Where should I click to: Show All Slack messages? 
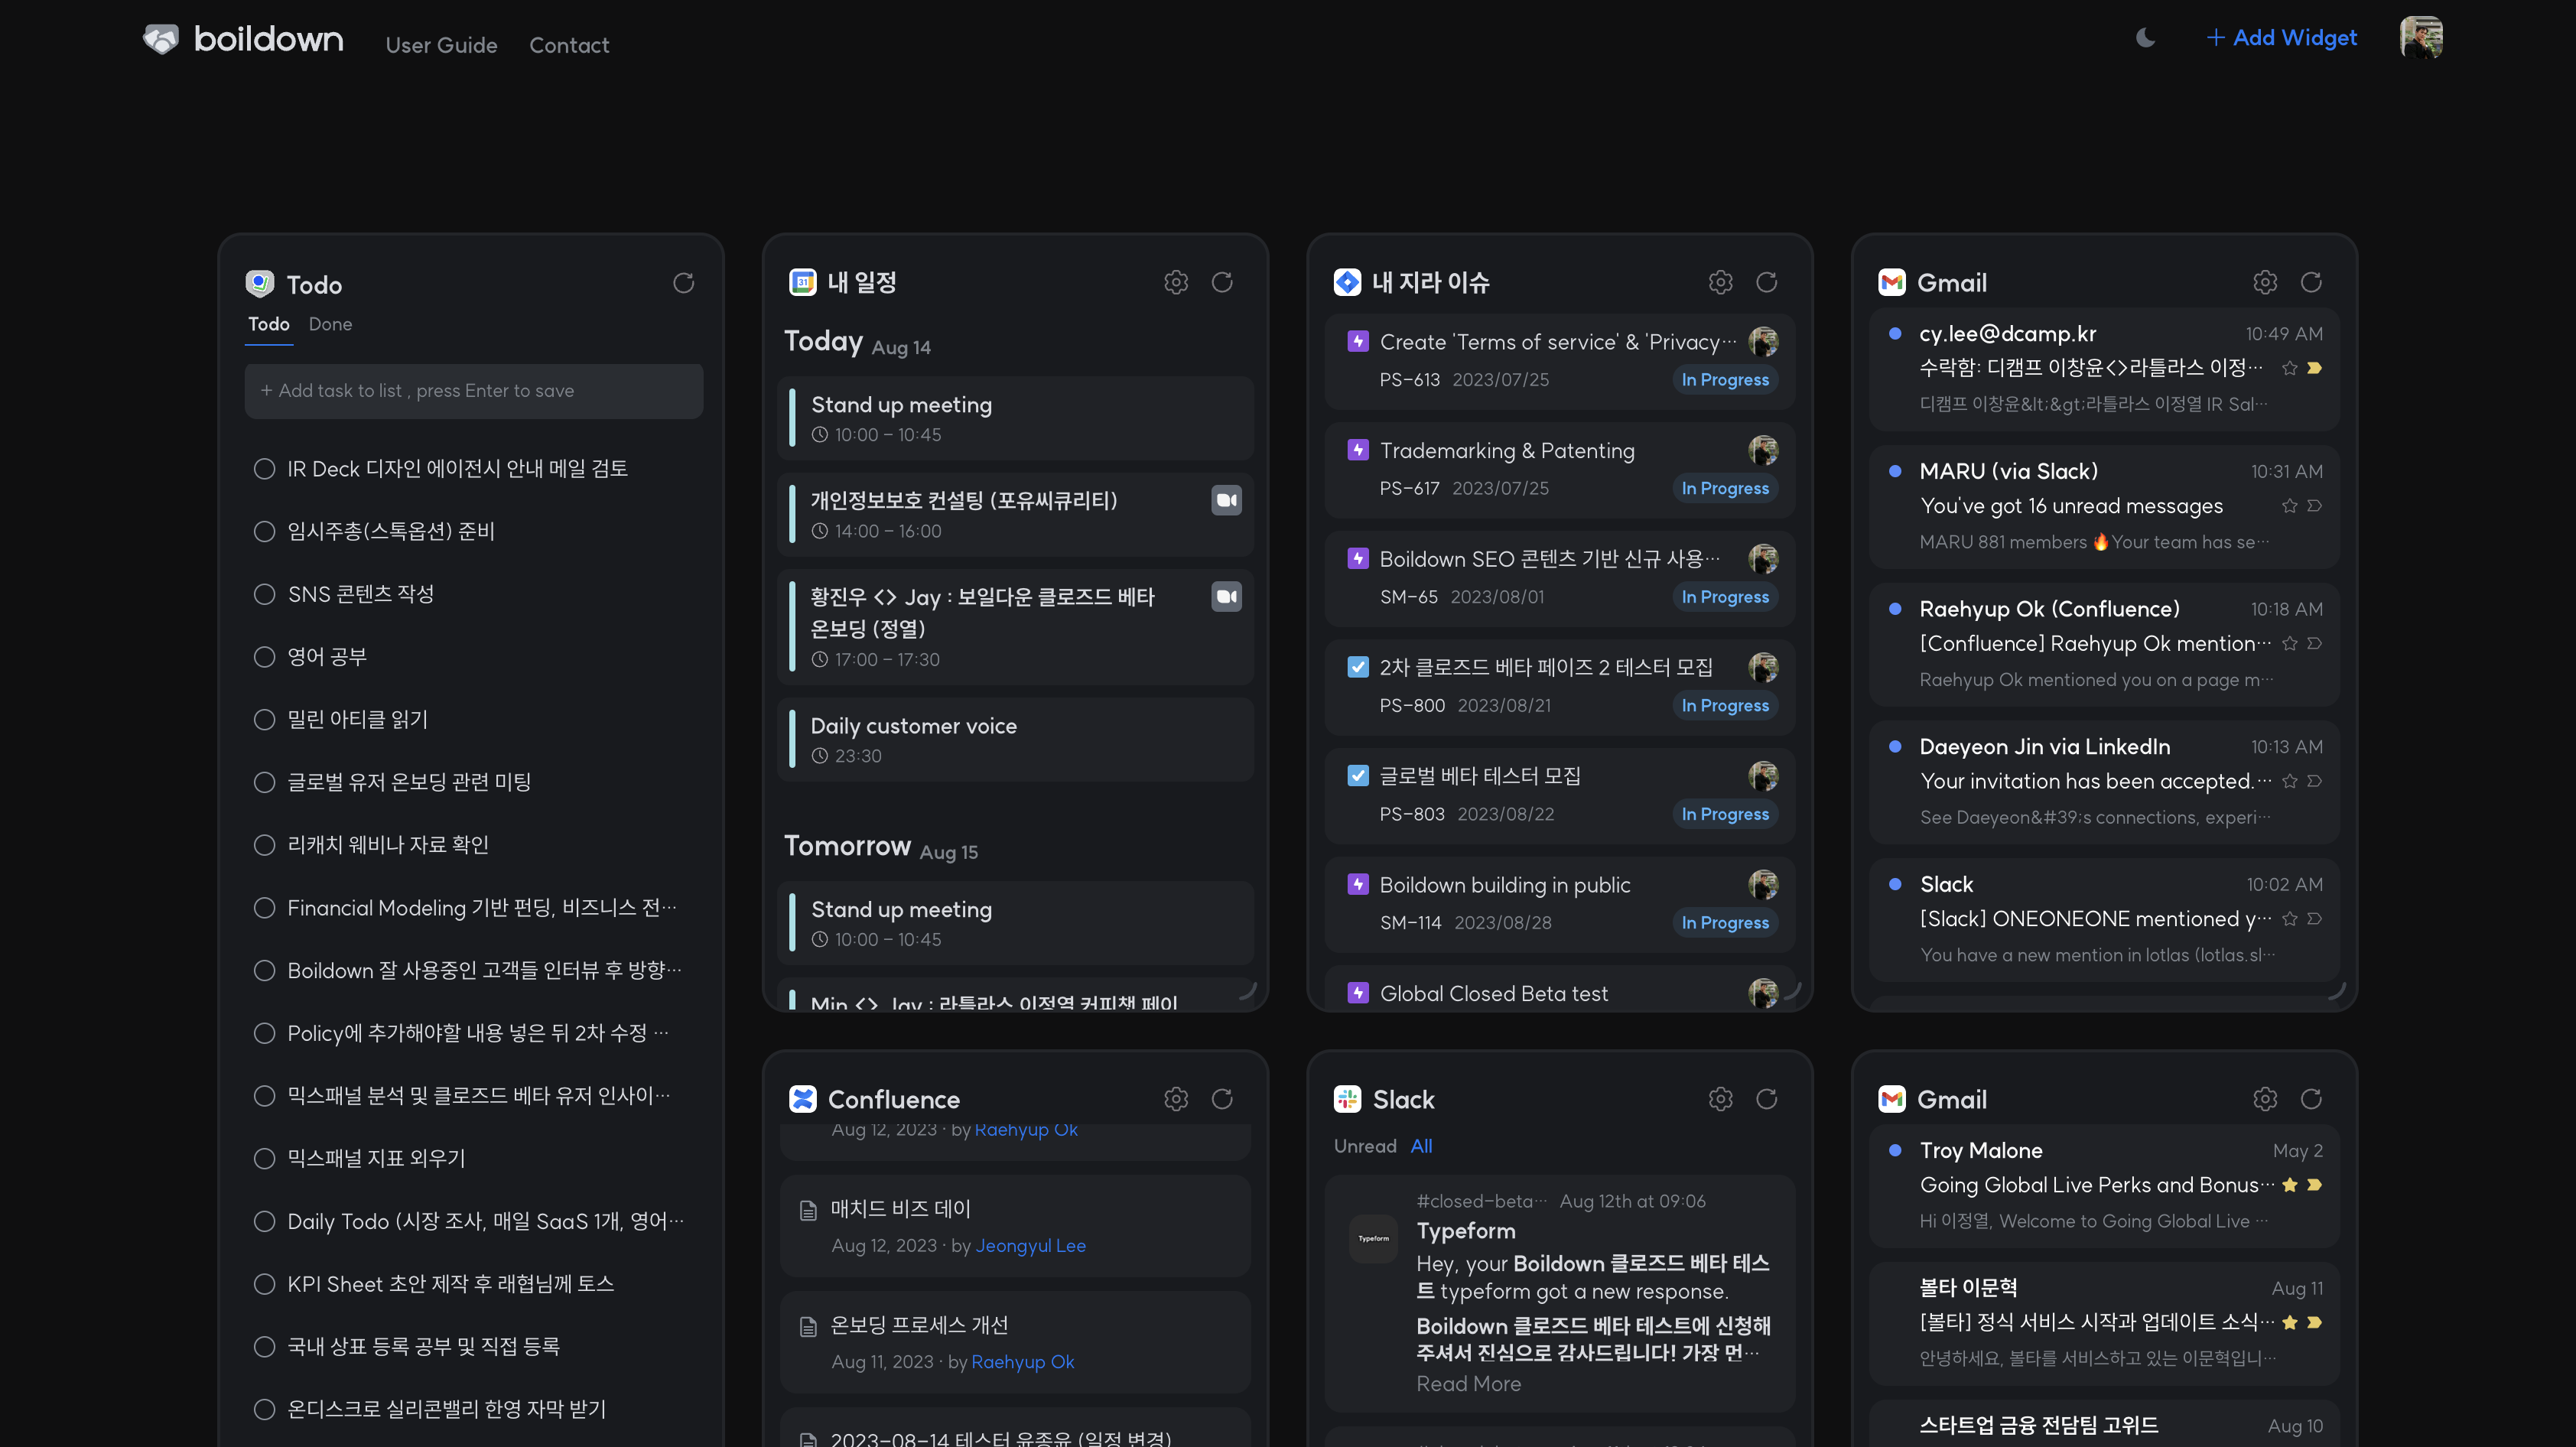[1421, 1146]
